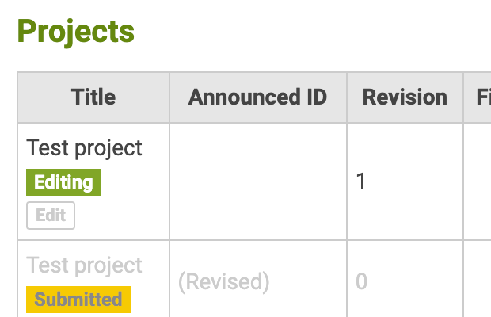491x317 pixels.
Task: Select the Test project title above Editing badge
Action: coord(84,148)
